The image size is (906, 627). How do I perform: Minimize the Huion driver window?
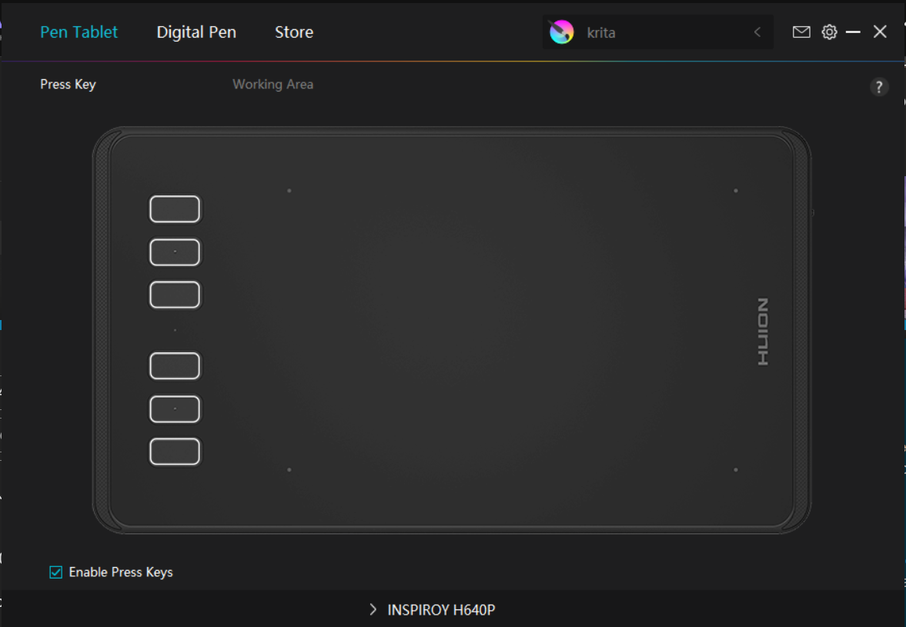coord(853,32)
